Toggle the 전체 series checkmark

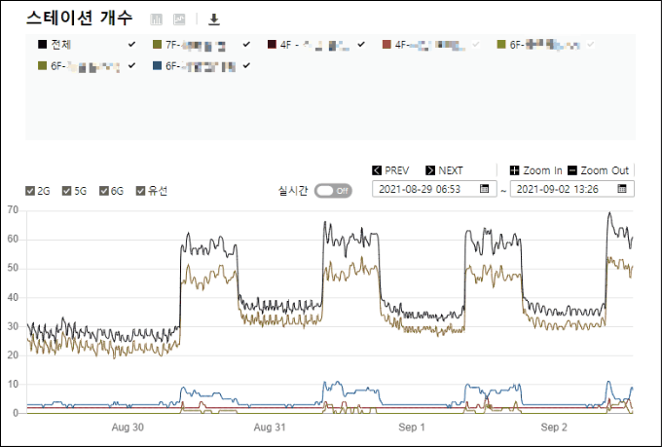point(132,44)
